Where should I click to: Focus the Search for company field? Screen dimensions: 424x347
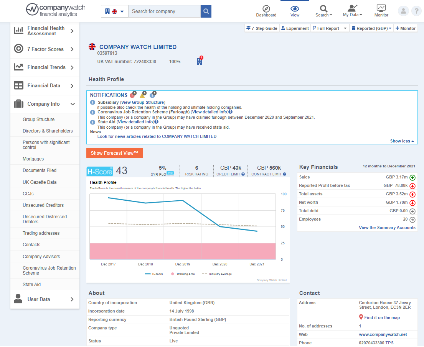(164, 11)
